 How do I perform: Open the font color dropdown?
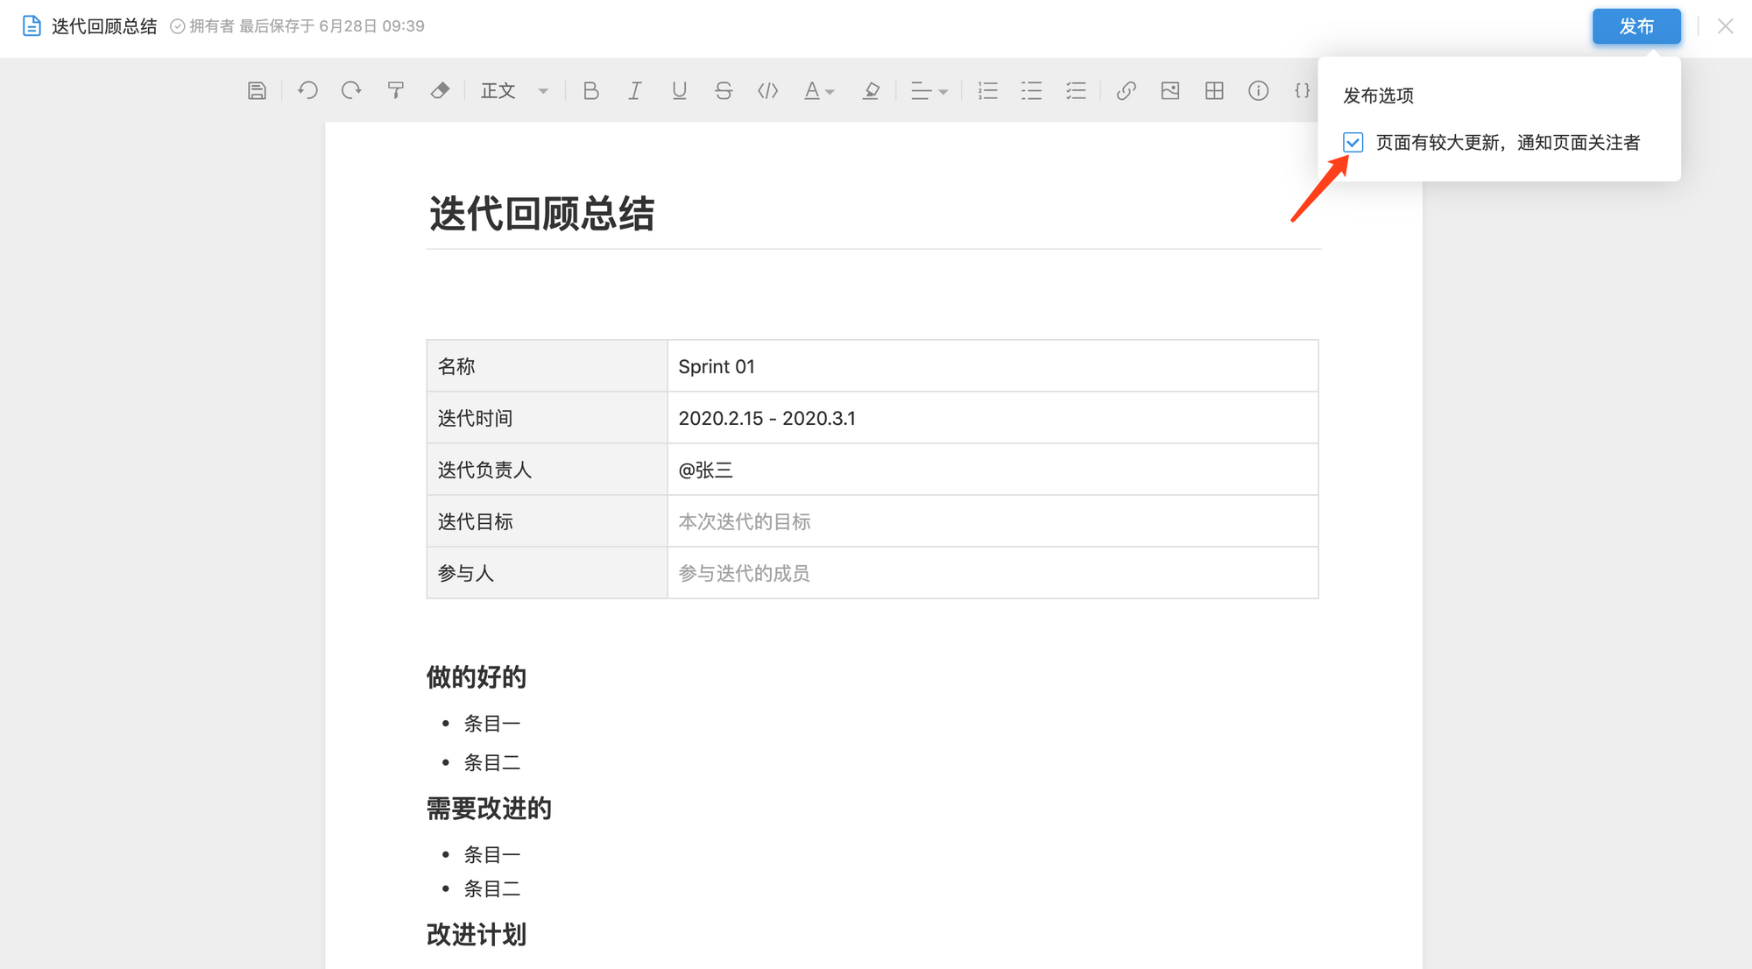click(x=819, y=90)
